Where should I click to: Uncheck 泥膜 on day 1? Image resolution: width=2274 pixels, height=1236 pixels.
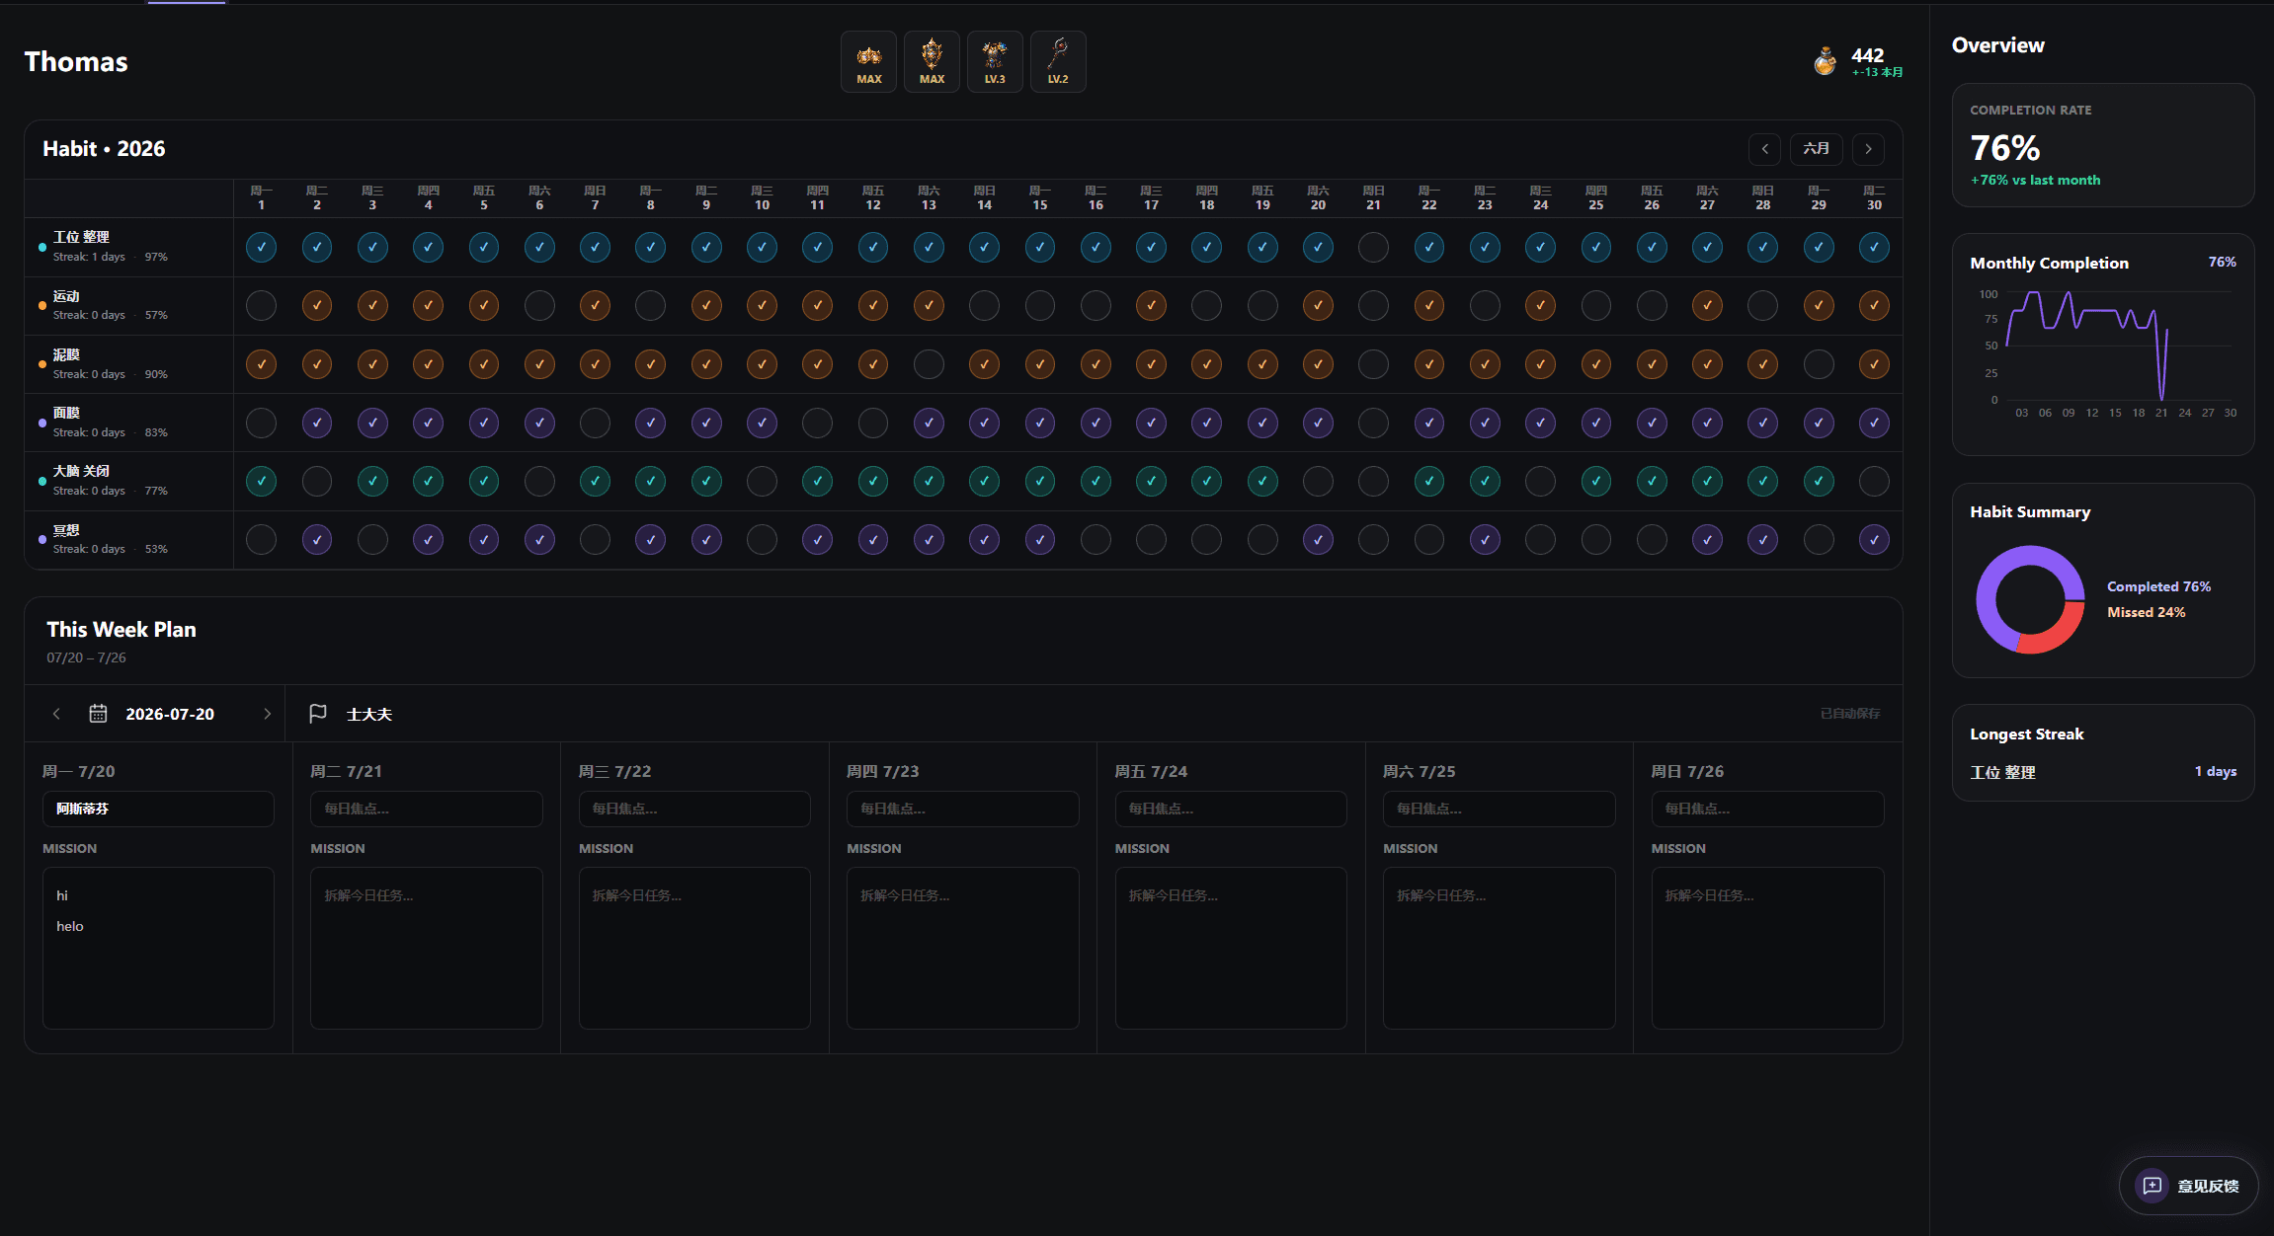(261, 364)
